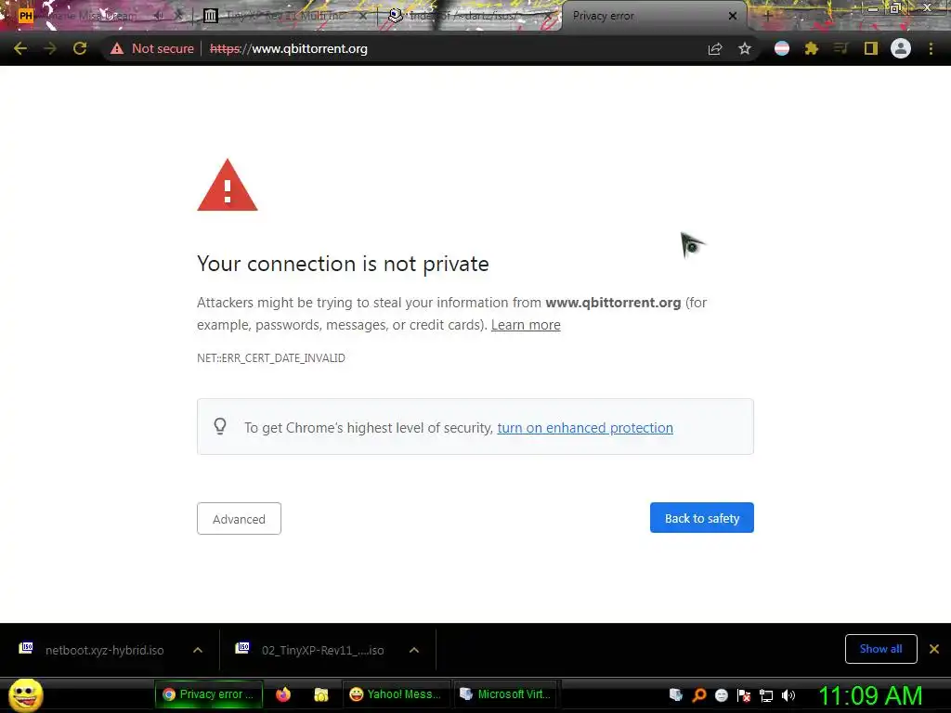The width and height of the screenshot is (951, 713).
Task: Mute audio icon on the PH tab
Action: [x=159, y=16]
